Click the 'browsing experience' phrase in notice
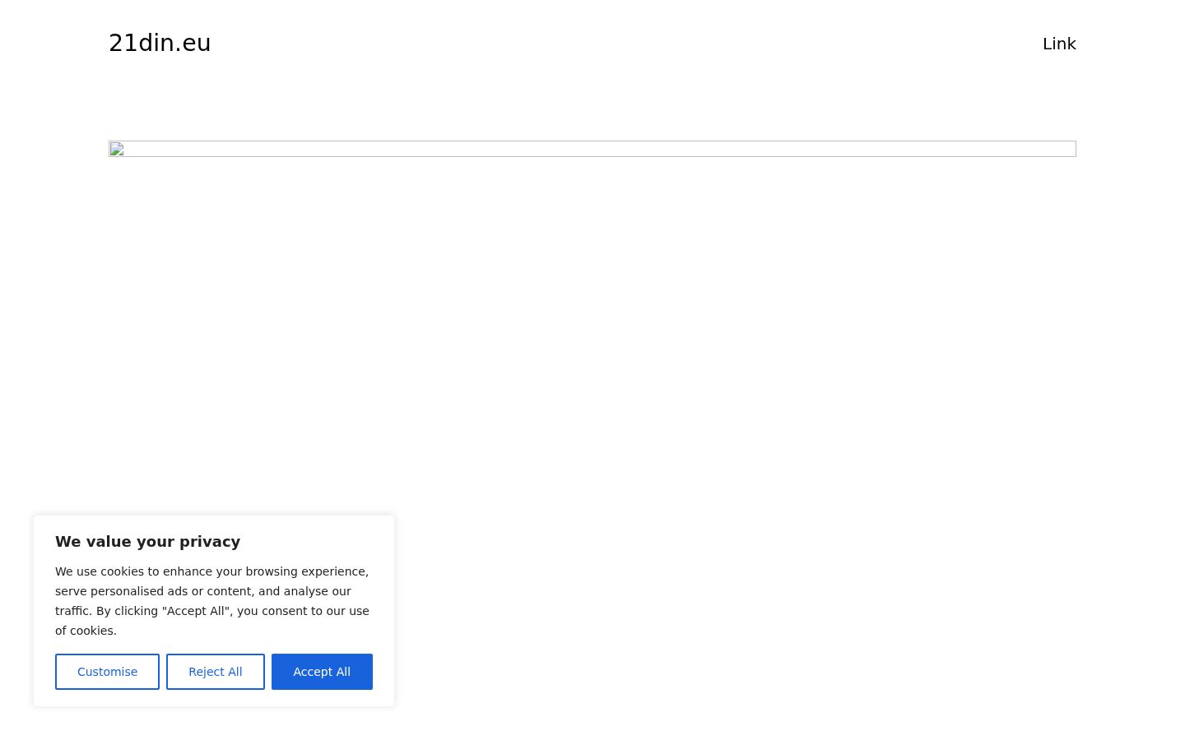1185x740 pixels. [307, 571]
